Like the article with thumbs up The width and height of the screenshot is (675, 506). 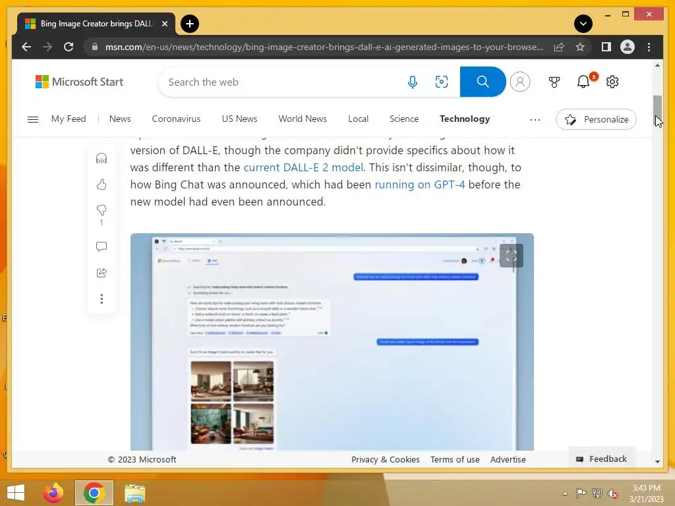coord(102,184)
